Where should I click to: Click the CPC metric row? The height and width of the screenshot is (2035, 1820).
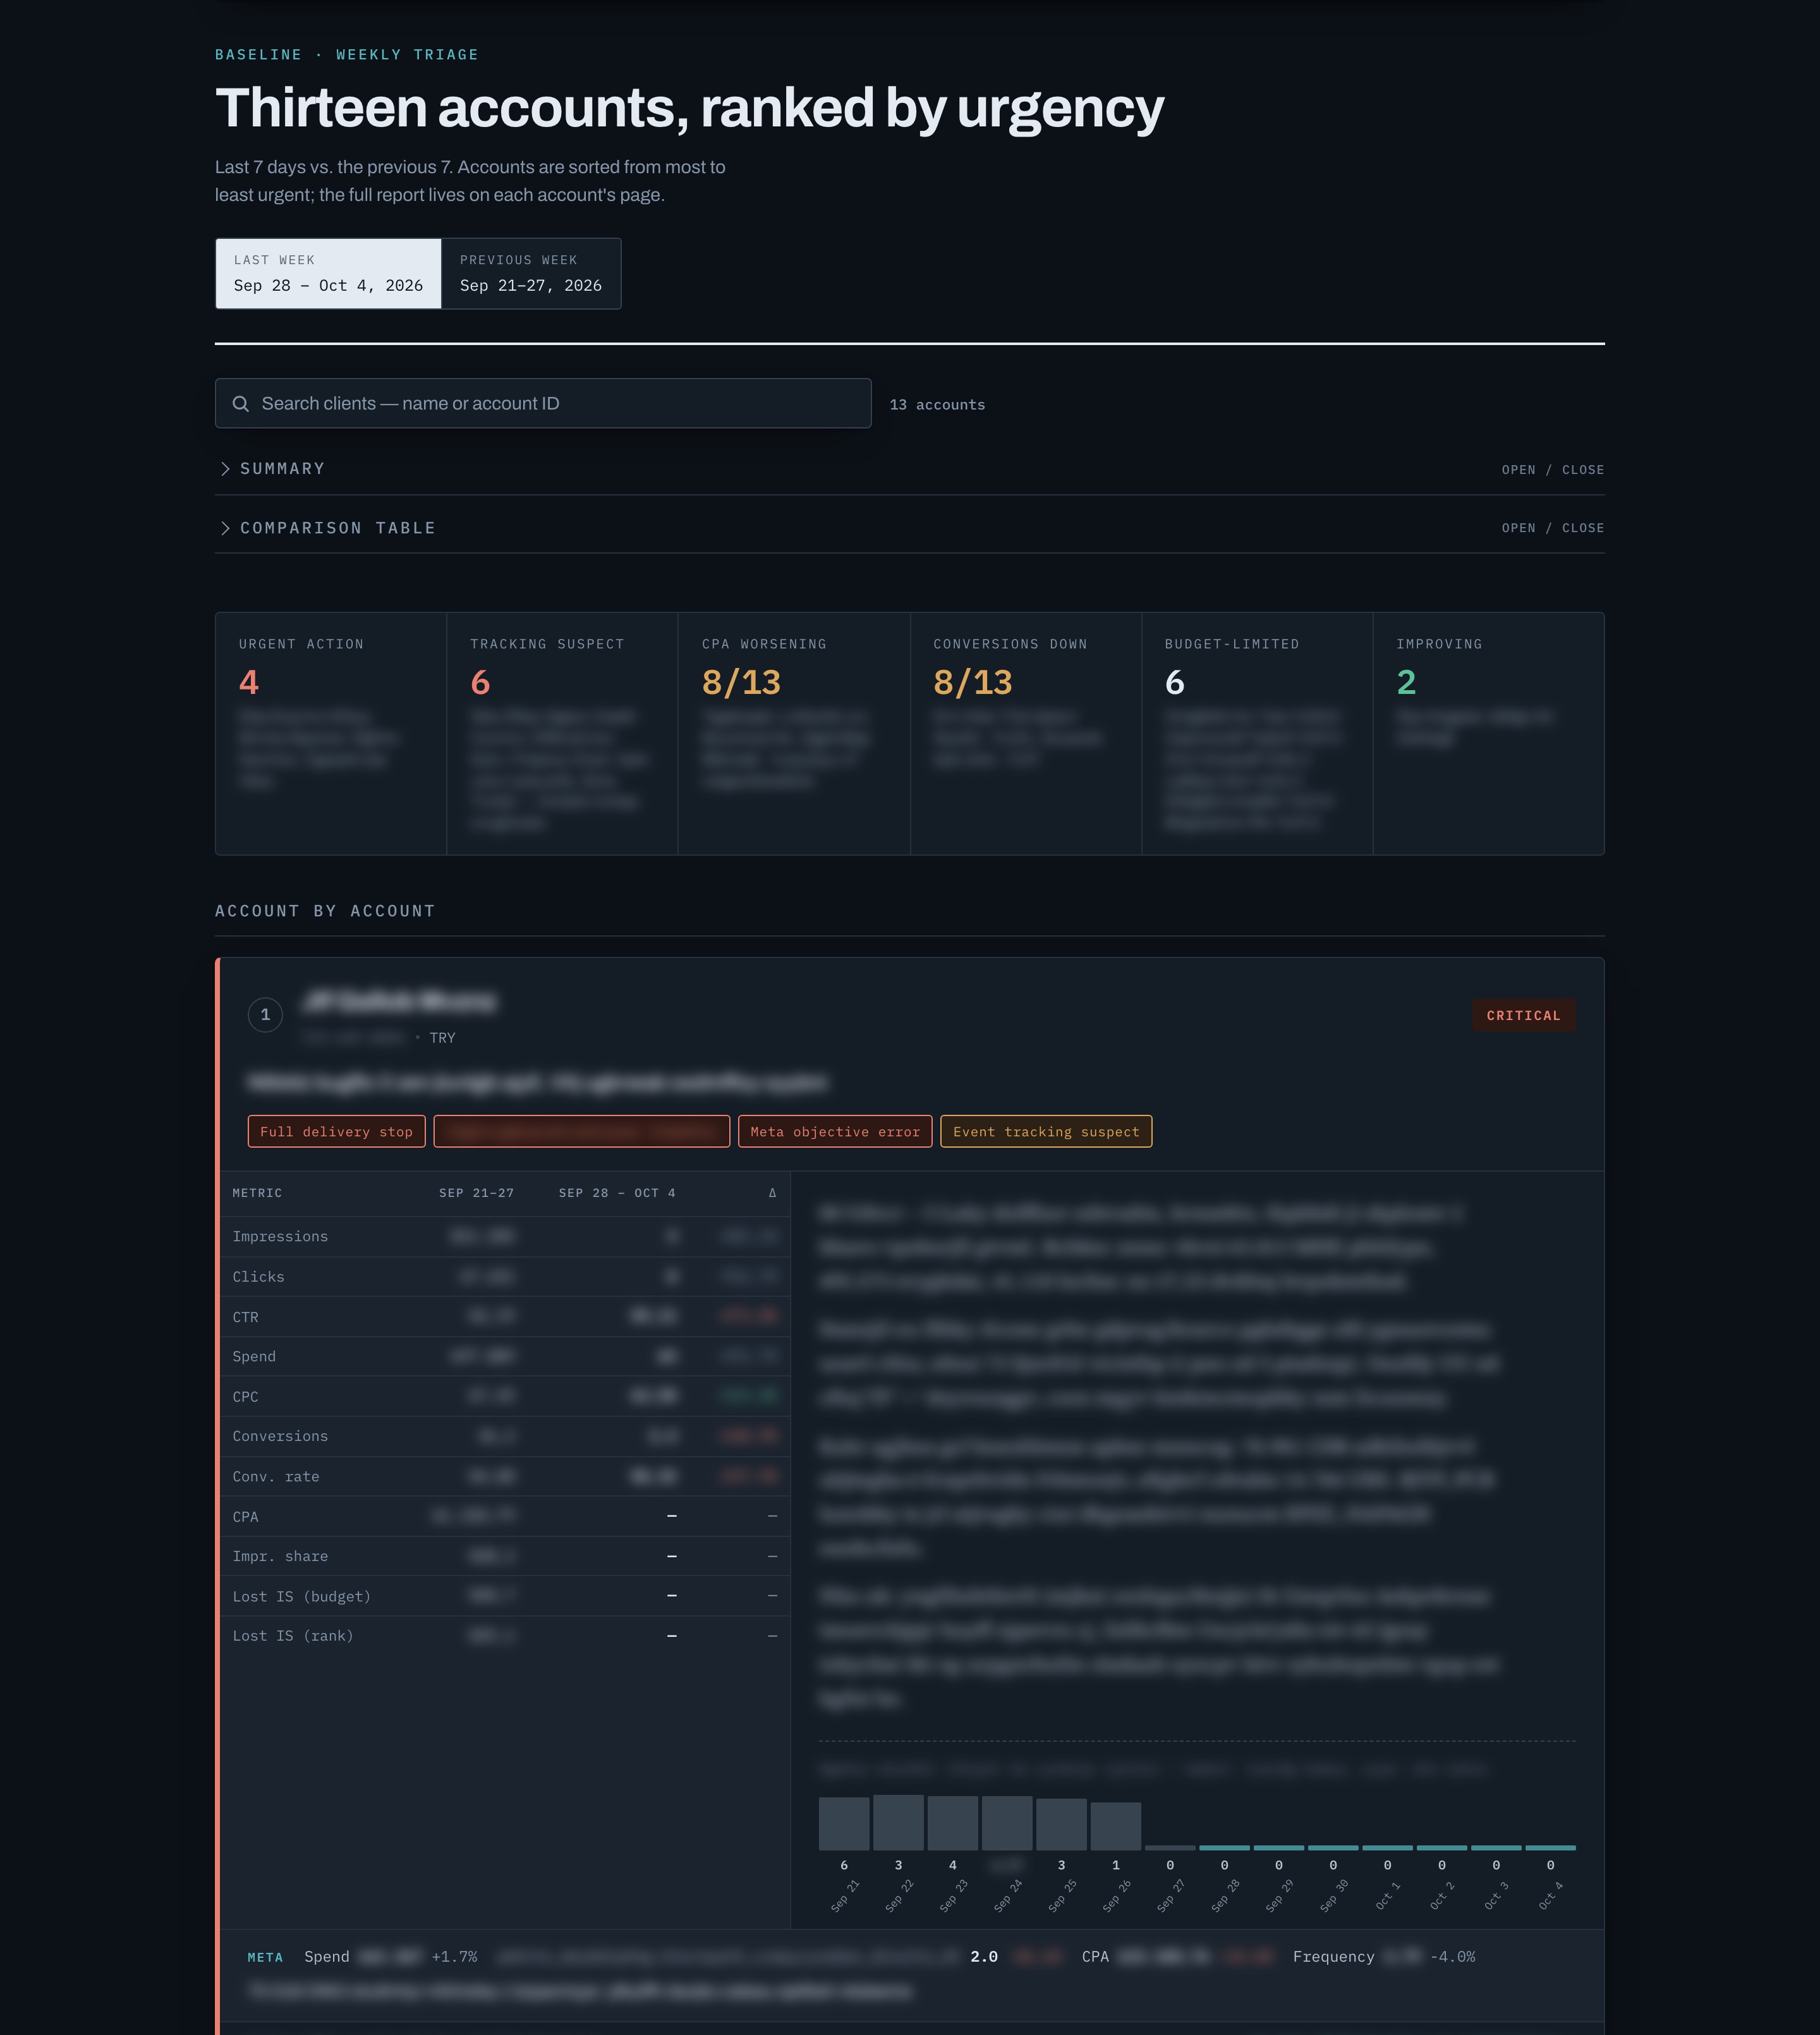505,1397
